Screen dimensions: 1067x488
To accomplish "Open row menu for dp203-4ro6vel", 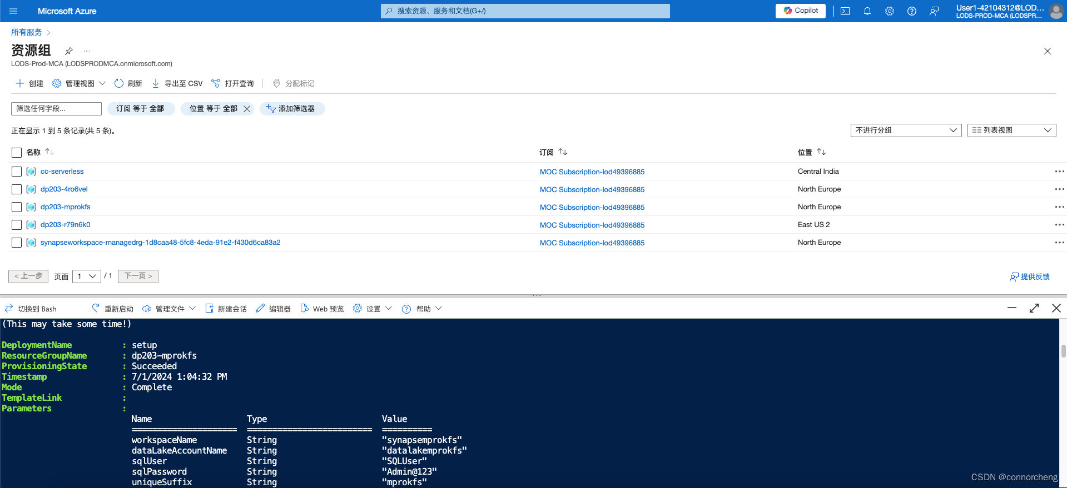I will pyautogui.click(x=1059, y=189).
